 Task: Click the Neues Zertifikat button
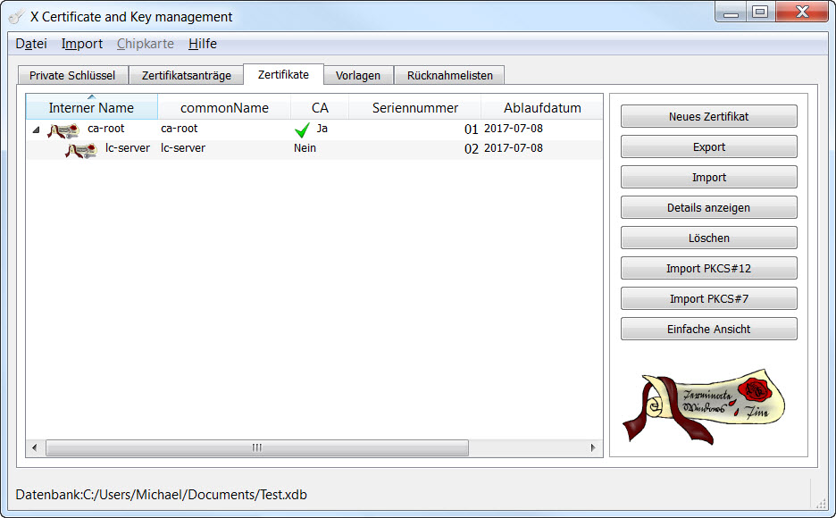click(x=708, y=117)
